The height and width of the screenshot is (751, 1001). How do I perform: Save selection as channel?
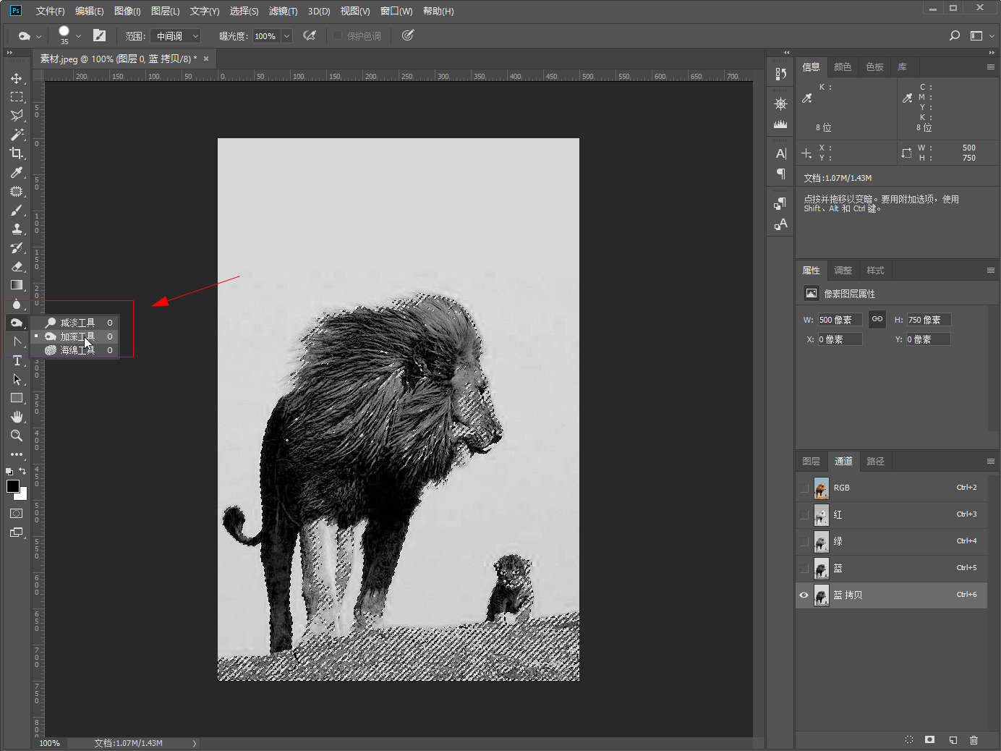click(x=930, y=739)
